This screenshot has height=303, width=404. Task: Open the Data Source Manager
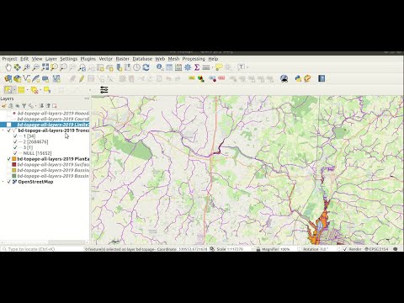pos(8,79)
